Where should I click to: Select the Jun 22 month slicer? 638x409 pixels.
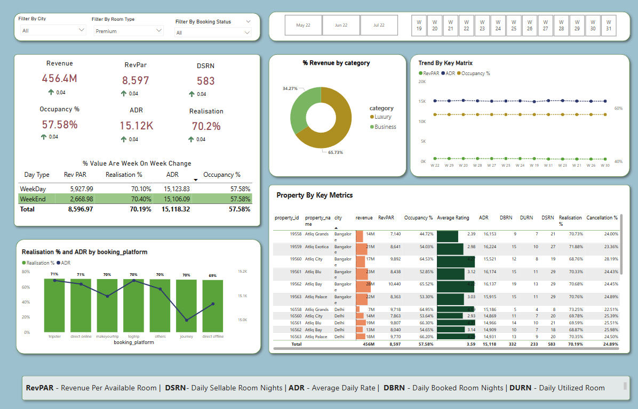[x=341, y=25]
